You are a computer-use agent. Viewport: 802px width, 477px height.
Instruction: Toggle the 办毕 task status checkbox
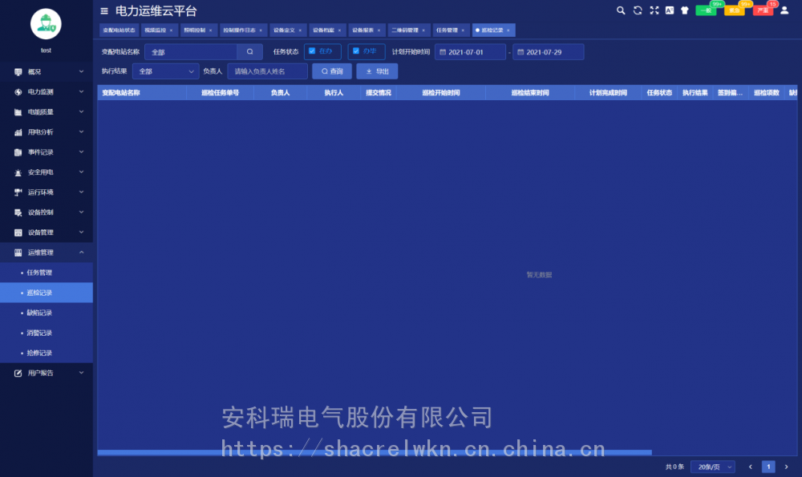click(356, 51)
